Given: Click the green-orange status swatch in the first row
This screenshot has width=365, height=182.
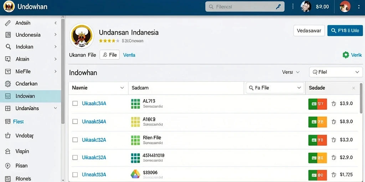Looking at the screenshot, I should point(318,104).
